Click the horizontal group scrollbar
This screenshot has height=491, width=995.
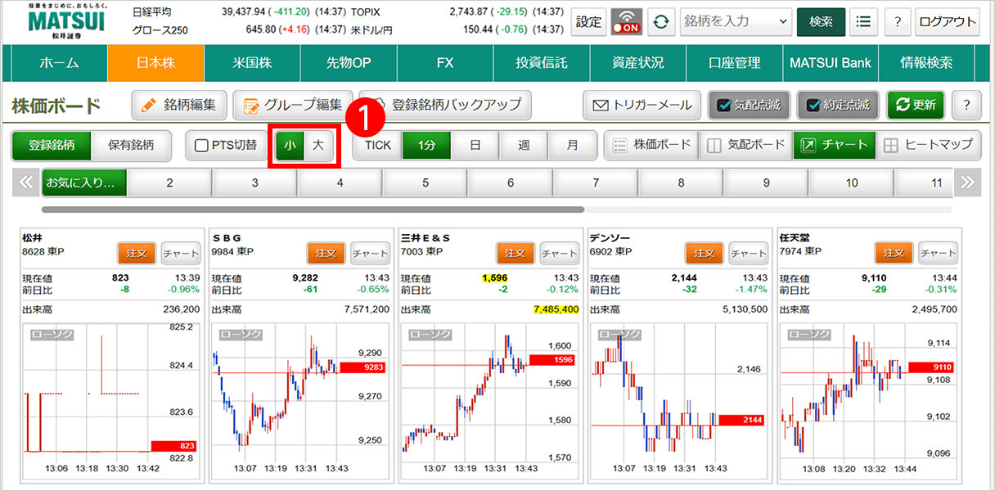click(313, 210)
